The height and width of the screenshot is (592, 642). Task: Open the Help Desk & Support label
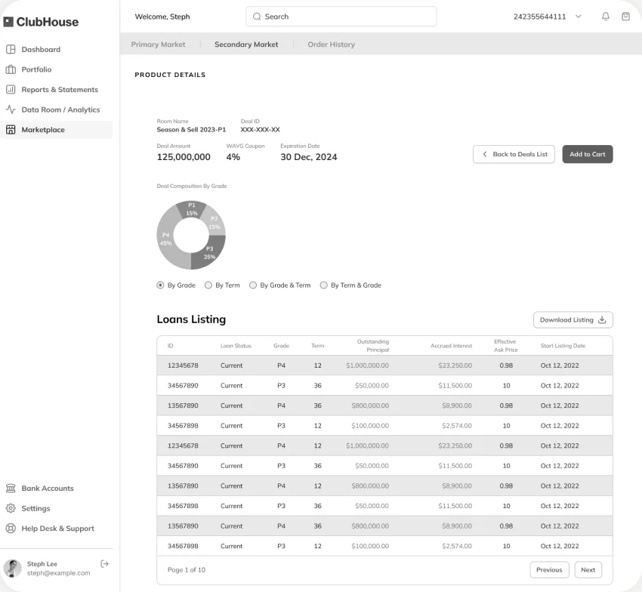pos(57,529)
